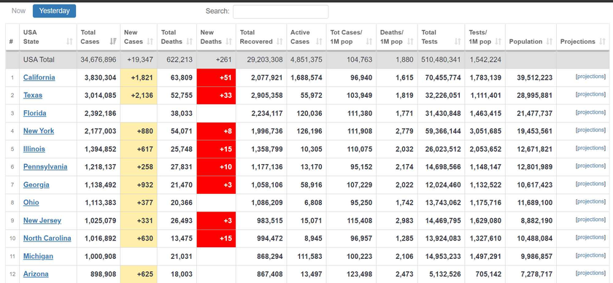Open projections link for Texas

(x=590, y=94)
